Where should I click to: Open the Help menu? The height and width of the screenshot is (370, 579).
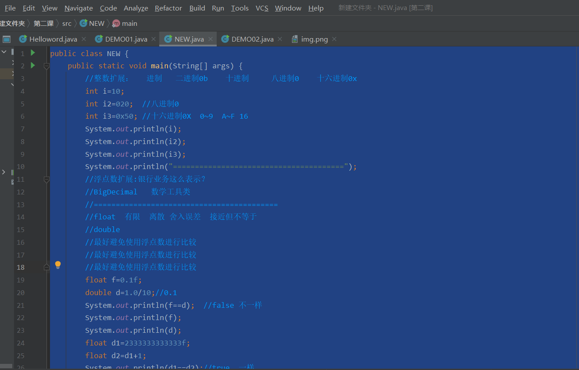(316, 8)
